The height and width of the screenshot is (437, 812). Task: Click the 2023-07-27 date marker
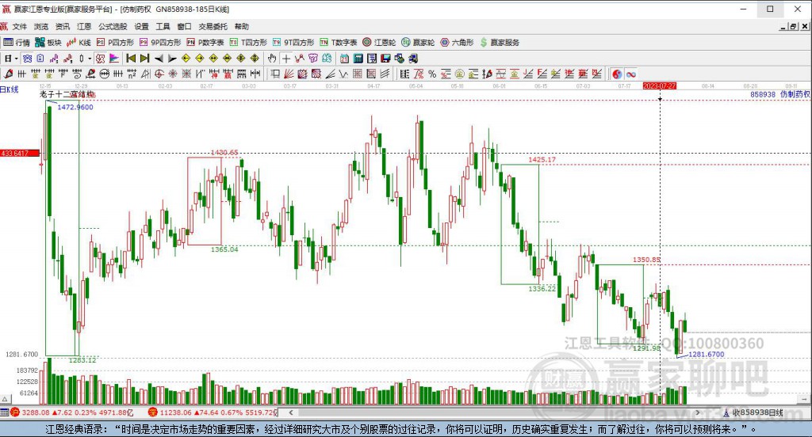[659, 85]
